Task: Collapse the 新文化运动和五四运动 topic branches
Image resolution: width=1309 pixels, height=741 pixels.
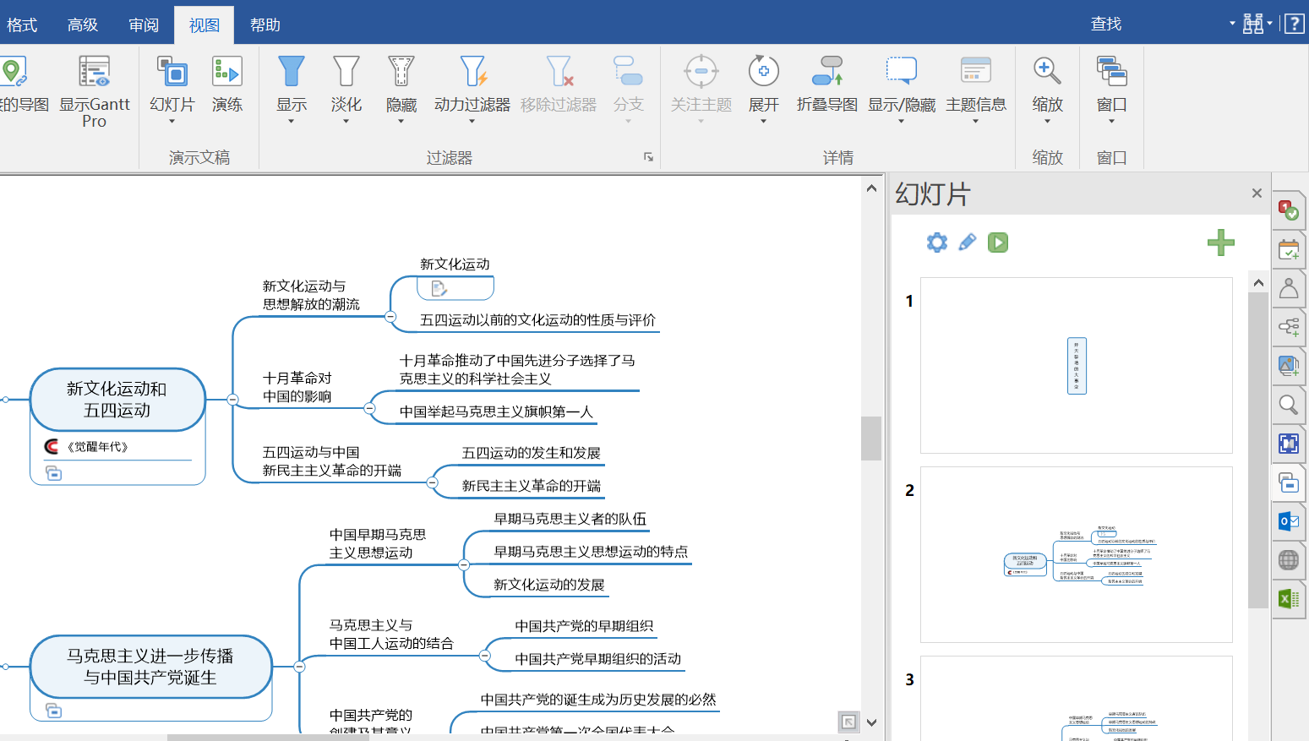Action: 232,400
